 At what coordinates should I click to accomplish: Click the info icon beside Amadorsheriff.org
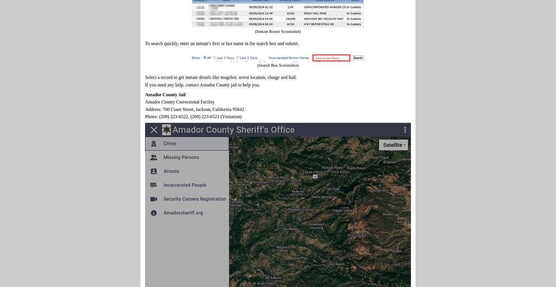click(x=154, y=213)
